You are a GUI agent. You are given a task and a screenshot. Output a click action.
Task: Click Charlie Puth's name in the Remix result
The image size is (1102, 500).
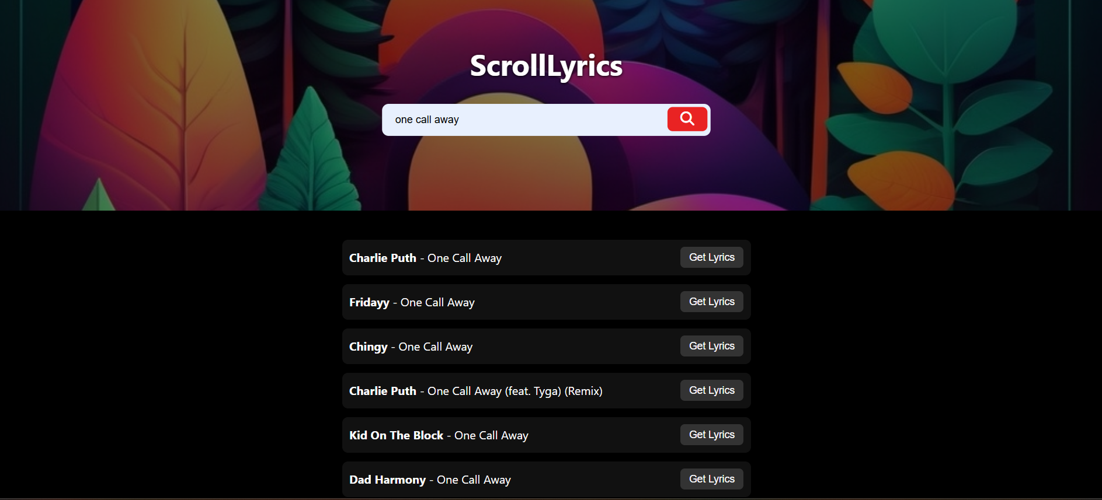[x=383, y=391]
